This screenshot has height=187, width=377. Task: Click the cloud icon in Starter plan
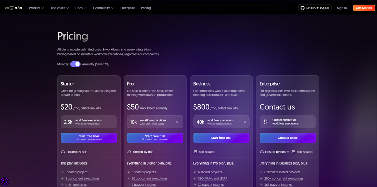(x=63, y=152)
